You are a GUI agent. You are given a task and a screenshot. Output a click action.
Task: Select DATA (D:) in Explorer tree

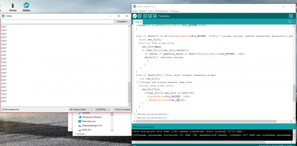[x=86, y=130]
